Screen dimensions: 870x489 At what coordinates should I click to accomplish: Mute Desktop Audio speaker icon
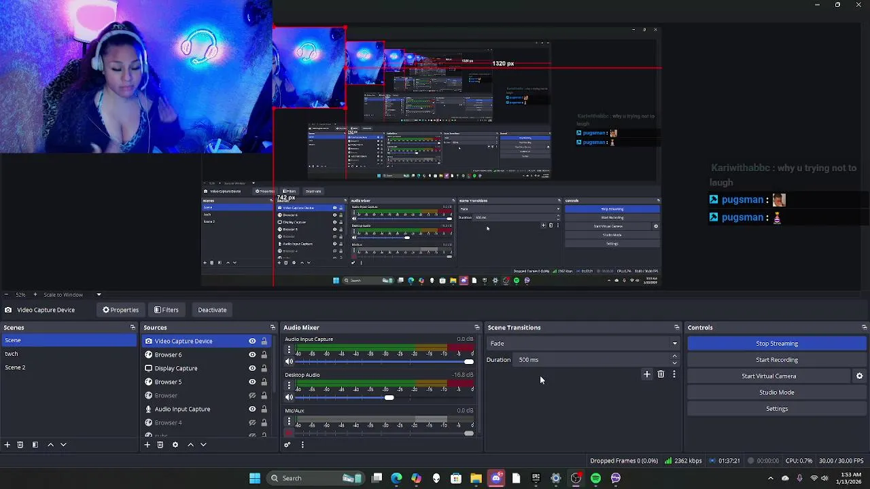289,397
